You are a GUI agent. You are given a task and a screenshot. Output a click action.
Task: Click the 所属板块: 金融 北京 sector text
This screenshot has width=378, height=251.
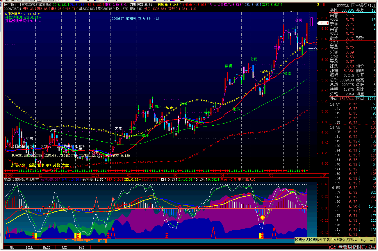pyautogui.click(x=40, y=165)
